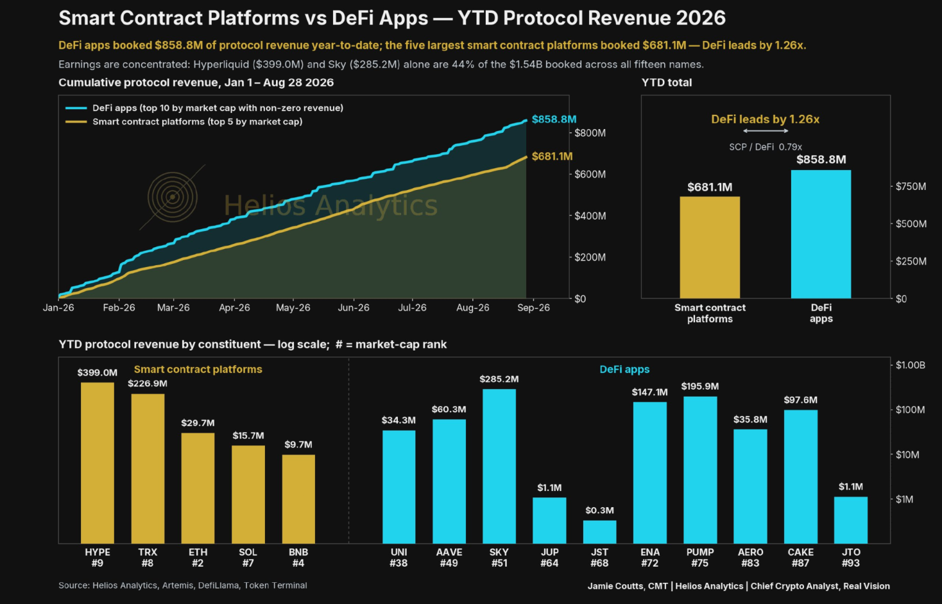The image size is (942, 604).
Task: Click the cyan line swatch in the legend
Action: pyautogui.click(x=76, y=108)
